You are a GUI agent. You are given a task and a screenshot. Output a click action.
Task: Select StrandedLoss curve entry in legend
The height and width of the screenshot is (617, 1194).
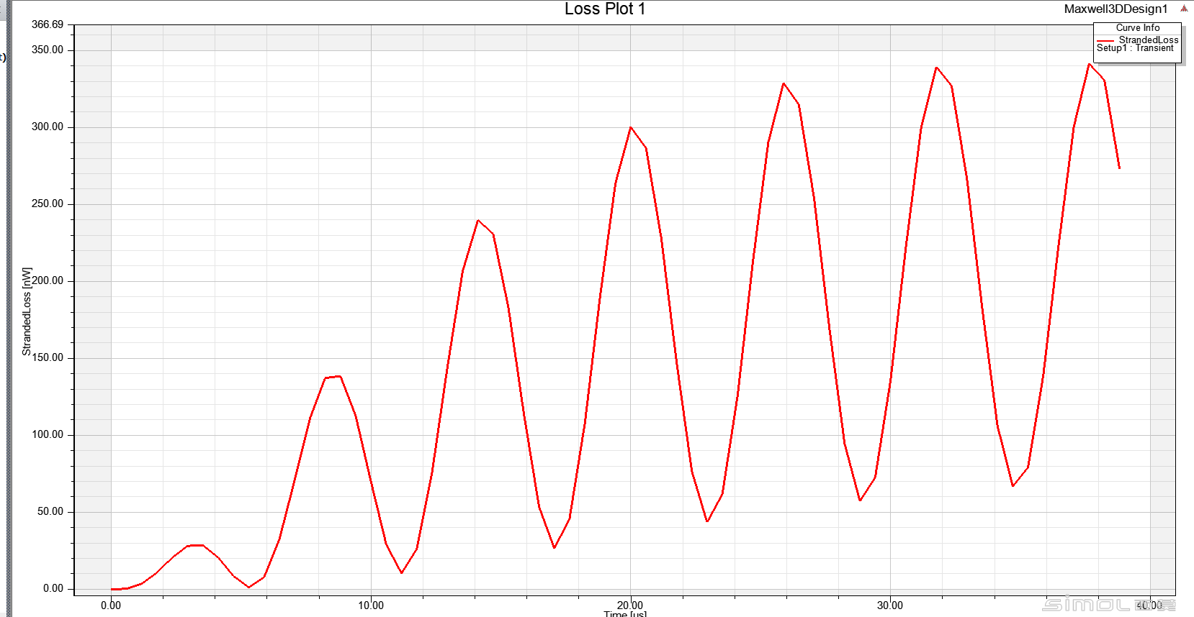click(x=1149, y=40)
